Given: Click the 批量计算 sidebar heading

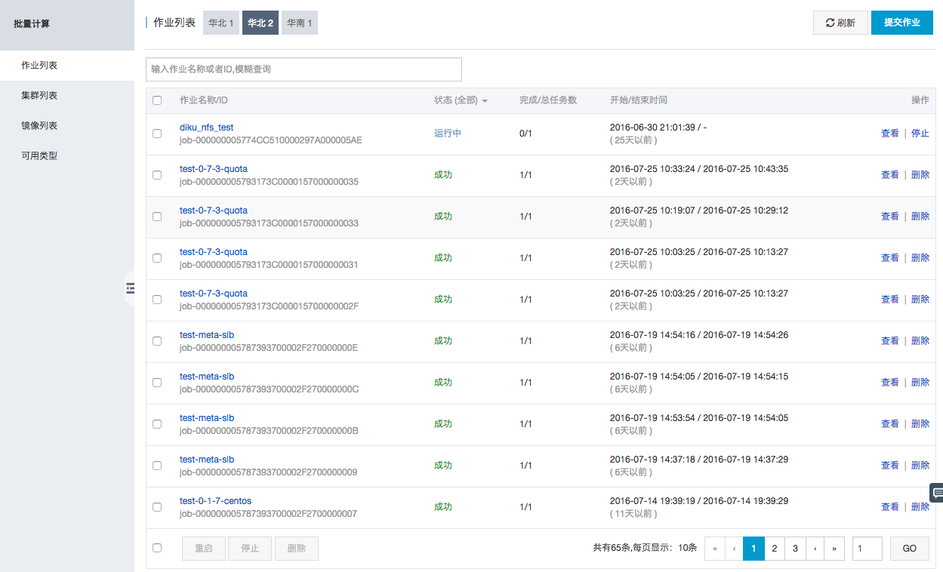Looking at the screenshot, I should click(32, 24).
